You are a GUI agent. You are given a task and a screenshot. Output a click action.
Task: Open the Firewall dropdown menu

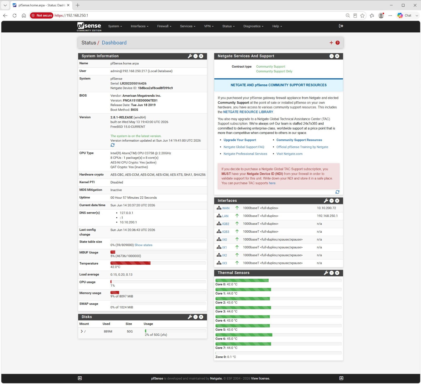[x=164, y=26]
